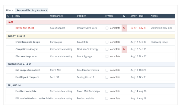Click the dependency arrow header icon
Viewport: 181px width, 110px height.
124,16
